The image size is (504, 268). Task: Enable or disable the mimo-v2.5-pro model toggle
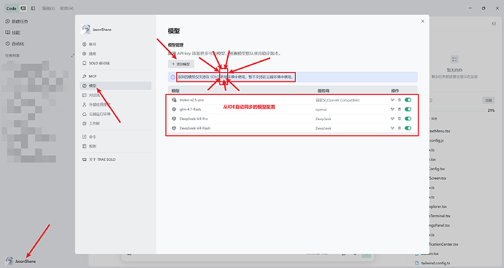[x=408, y=100]
